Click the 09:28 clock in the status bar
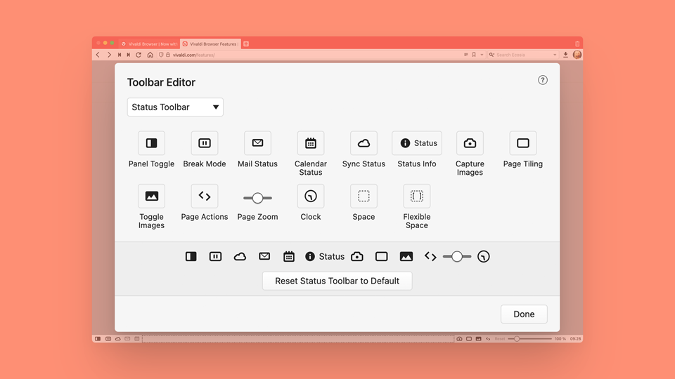The height and width of the screenshot is (379, 675). coord(576,339)
